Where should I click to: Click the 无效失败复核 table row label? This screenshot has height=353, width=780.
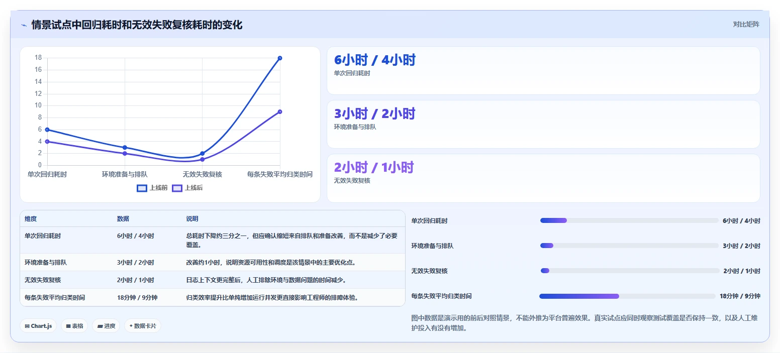(x=43, y=280)
